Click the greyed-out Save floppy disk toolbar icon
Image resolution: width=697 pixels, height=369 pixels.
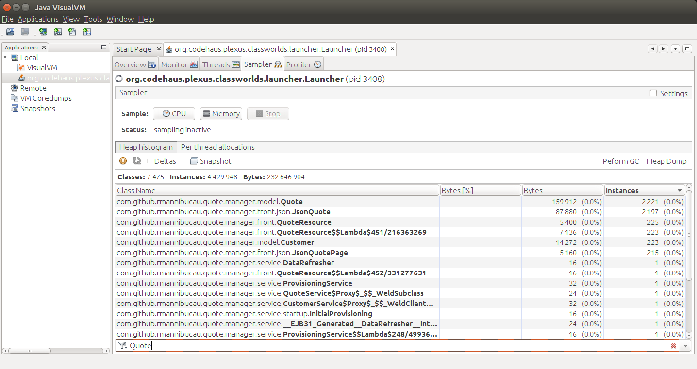point(25,32)
